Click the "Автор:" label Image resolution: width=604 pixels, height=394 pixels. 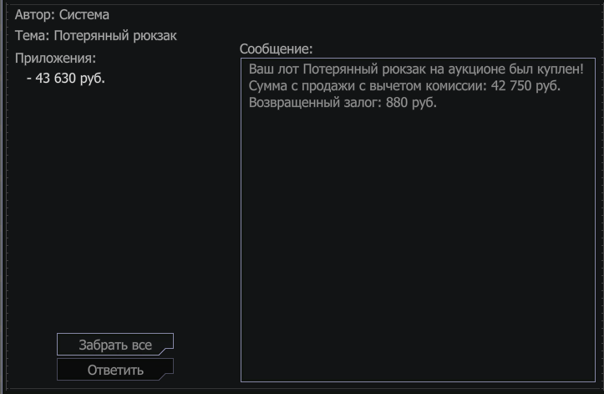tap(35, 15)
